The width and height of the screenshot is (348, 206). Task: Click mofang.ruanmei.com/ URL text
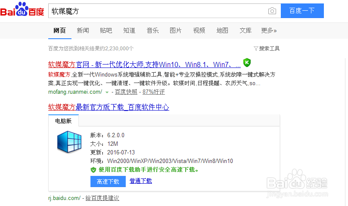click(75, 92)
